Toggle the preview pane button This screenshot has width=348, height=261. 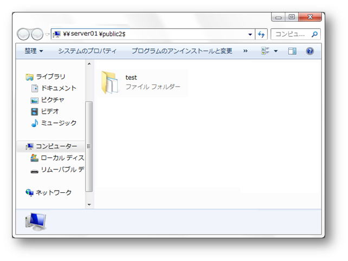click(292, 51)
